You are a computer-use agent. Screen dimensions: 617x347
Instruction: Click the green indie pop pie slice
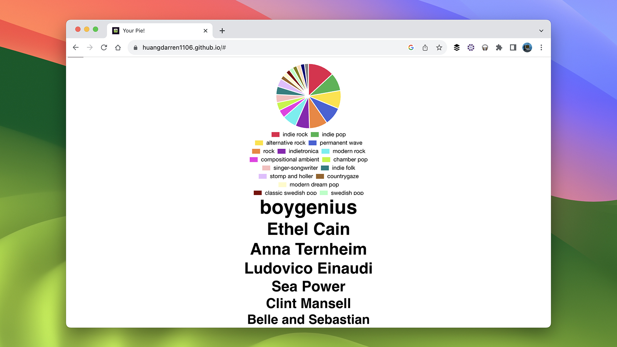click(329, 86)
